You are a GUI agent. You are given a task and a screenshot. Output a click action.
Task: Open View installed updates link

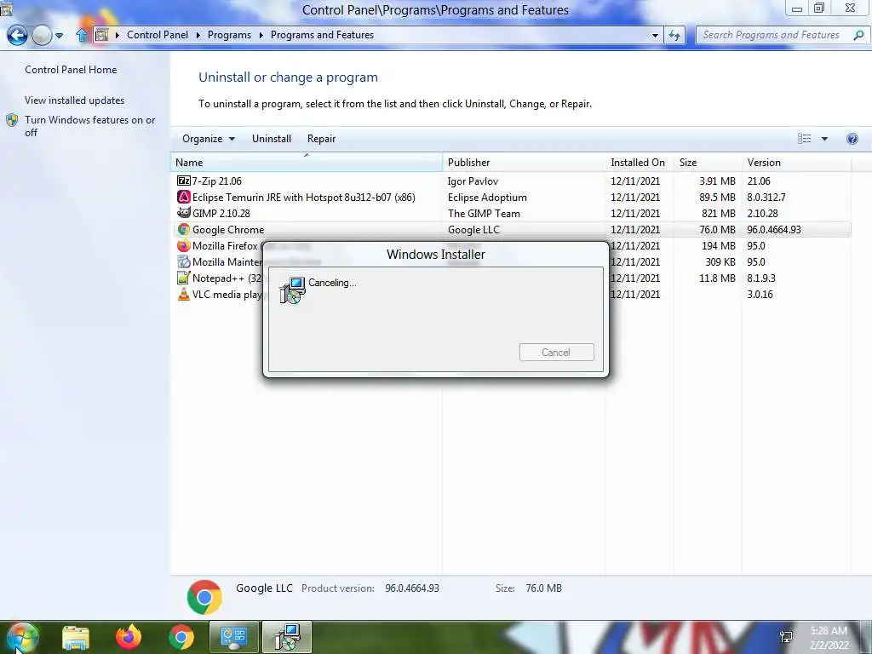coord(75,100)
